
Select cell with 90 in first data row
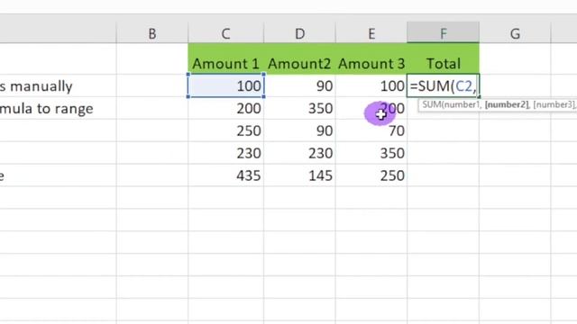point(299,86)
